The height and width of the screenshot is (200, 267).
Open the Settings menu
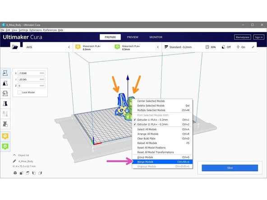(x=23, y=30)
